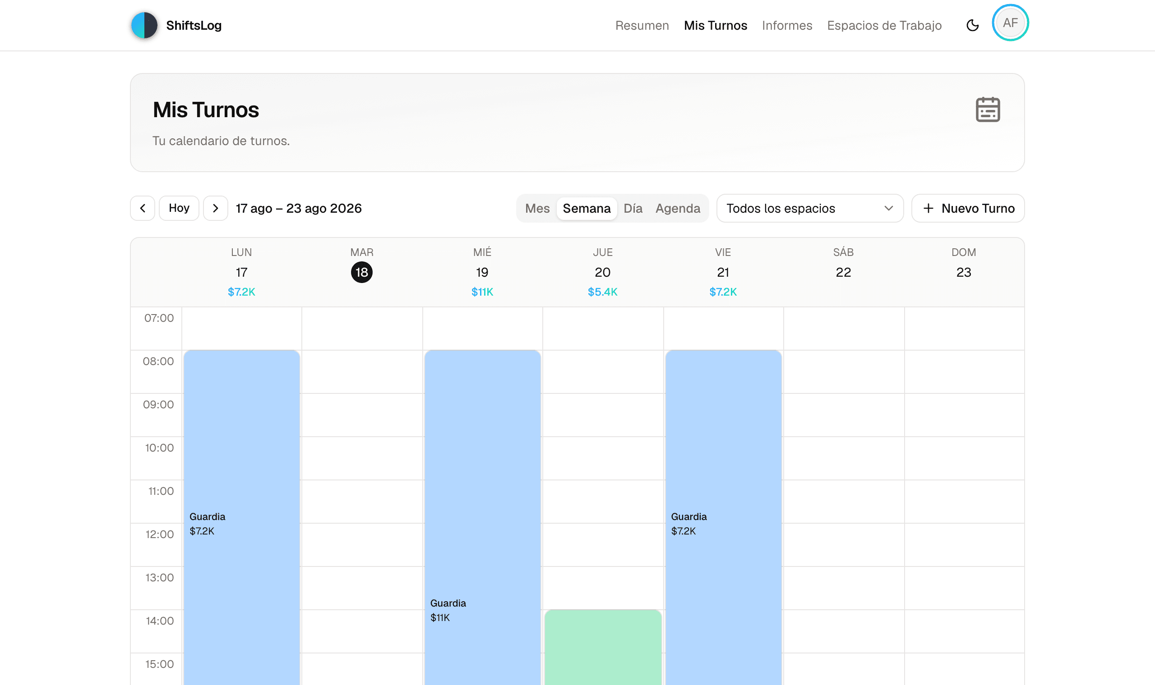Switch to Semana view
Viewport: 1155px width, 685px height.
pyautogui.click(x=587, y=209)
